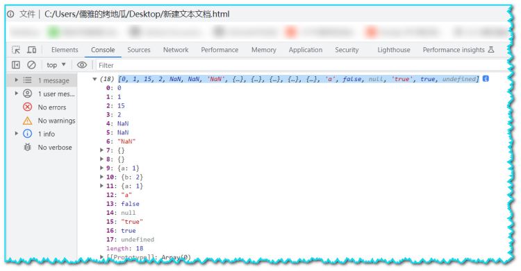Image resolution: width=521 pixels, height=271 pixels.
Task: Expand array item 8 object
Action: click(x=101, y=159)
